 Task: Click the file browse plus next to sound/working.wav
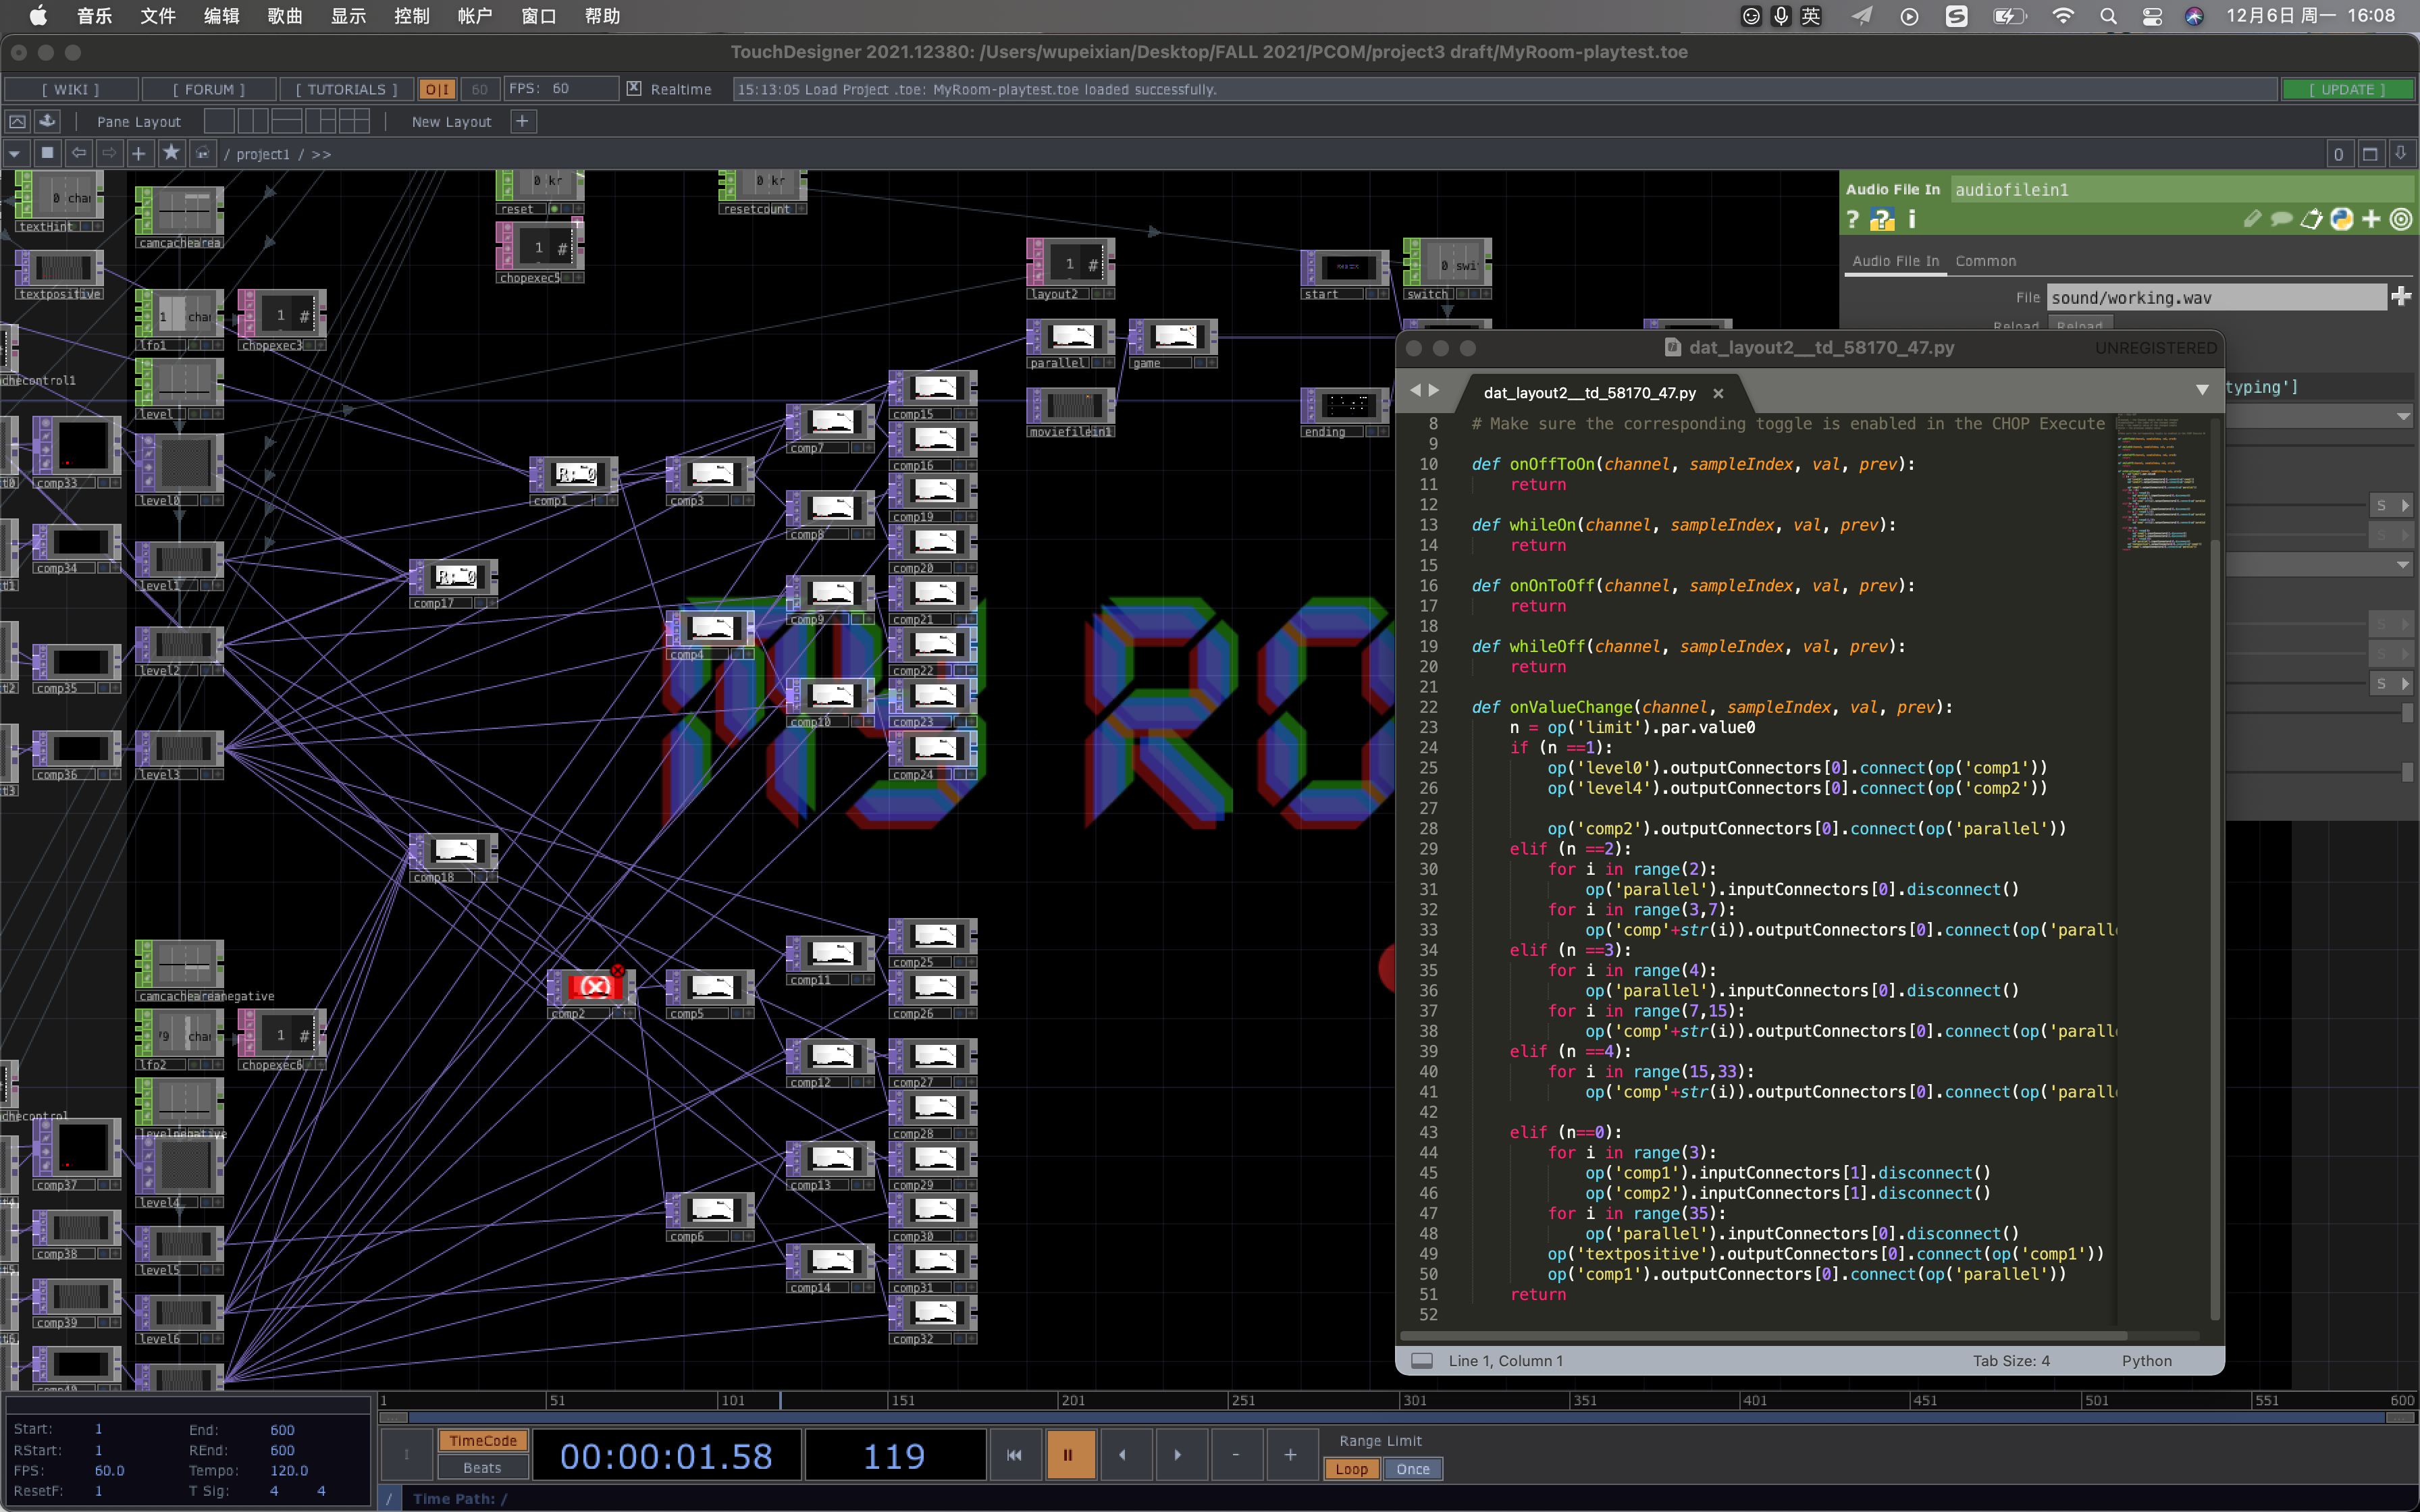[2400, 297]
